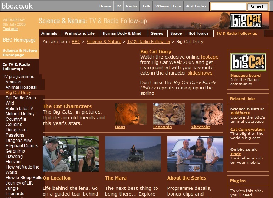Switch to the Prehistoric Life tab
This screenshot has width=273, height=198.
click(x=79, y=33)
